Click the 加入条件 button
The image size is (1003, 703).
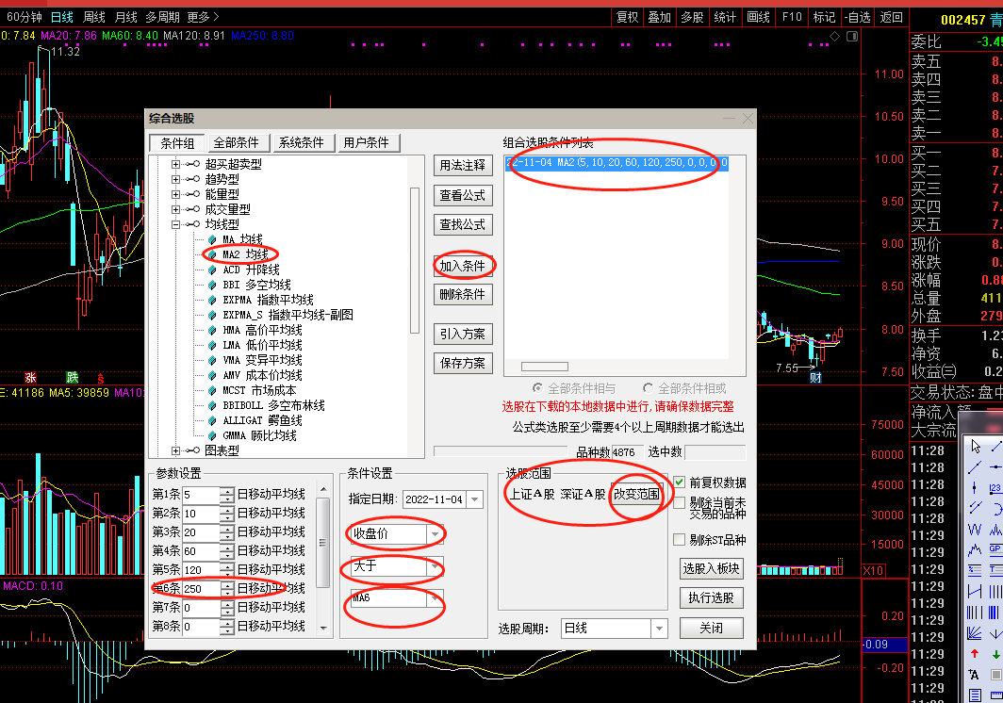point(462,265)
